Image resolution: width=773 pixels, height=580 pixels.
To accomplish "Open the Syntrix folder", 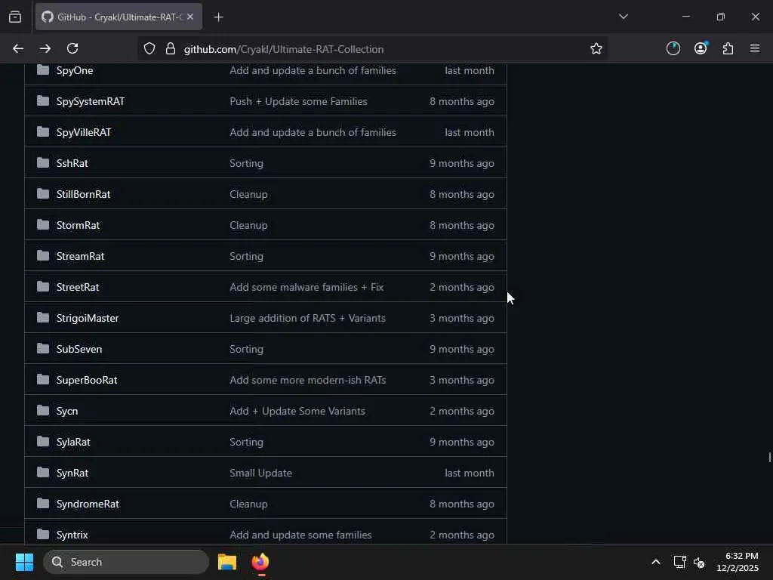I will tap(72, 535).
